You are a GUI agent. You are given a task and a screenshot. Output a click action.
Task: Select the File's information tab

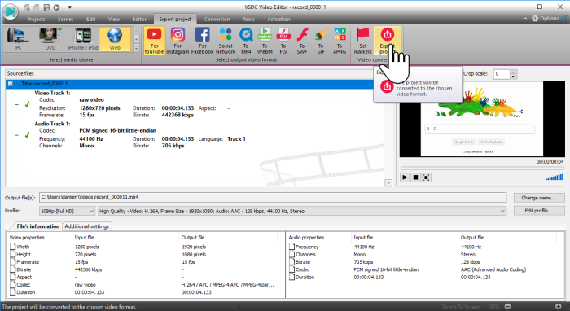(37, 226)
